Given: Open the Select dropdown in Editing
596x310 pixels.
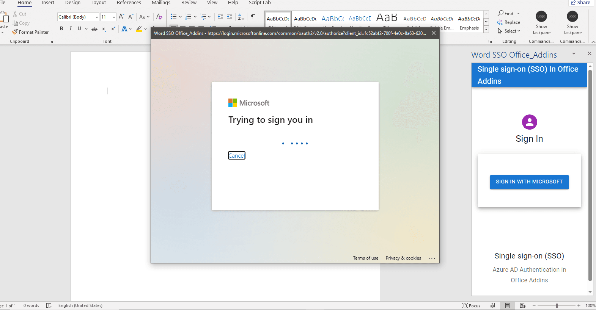Looking at the screenshot, I should (x=509, y=31).
